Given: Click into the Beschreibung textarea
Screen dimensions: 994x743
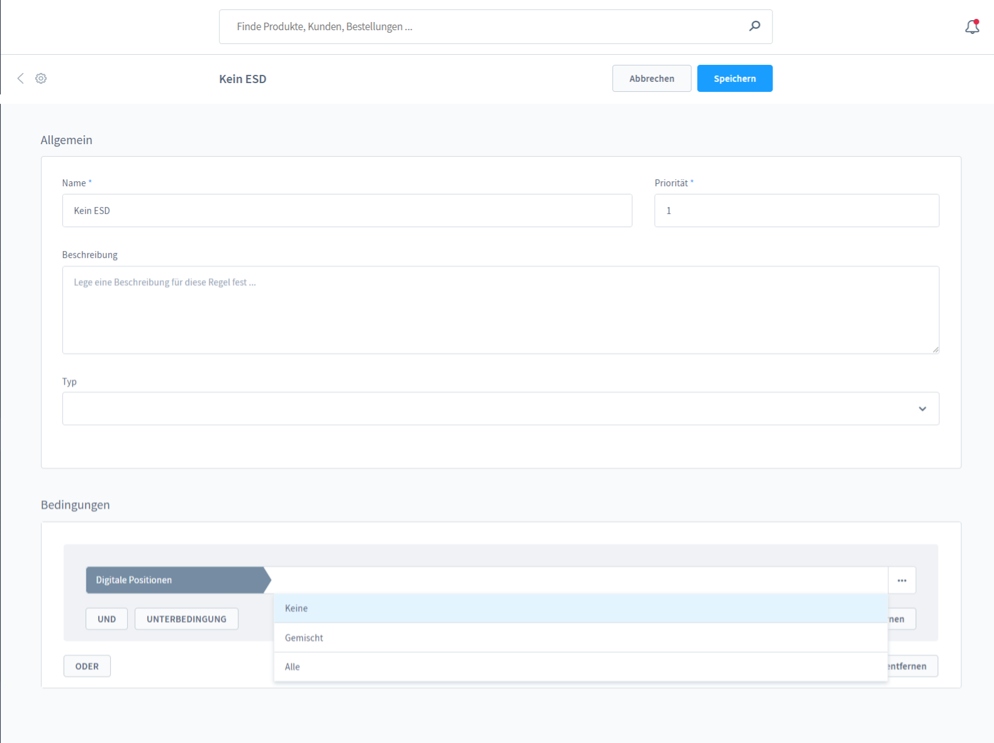Looking at the screenshot, I should [x=501, y=310].
